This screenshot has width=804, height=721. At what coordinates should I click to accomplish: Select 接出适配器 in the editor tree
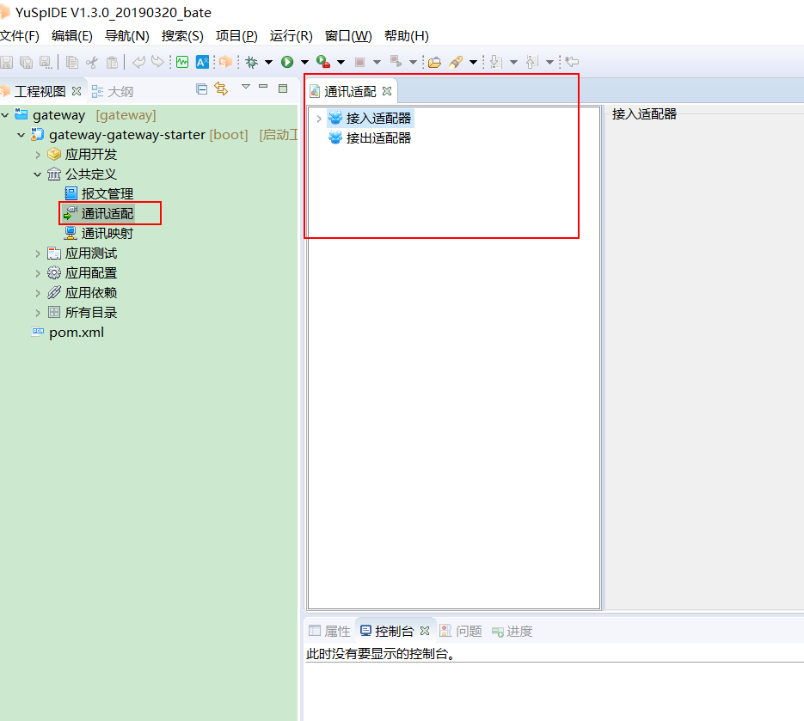378,137
